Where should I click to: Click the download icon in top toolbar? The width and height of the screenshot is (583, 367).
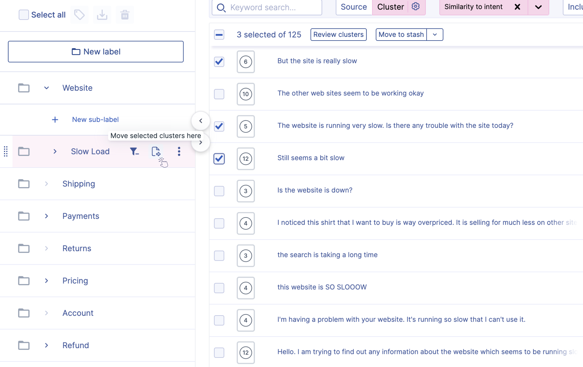click(102, 15)
